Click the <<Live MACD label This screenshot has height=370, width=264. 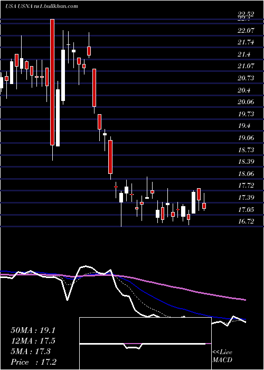222,356
